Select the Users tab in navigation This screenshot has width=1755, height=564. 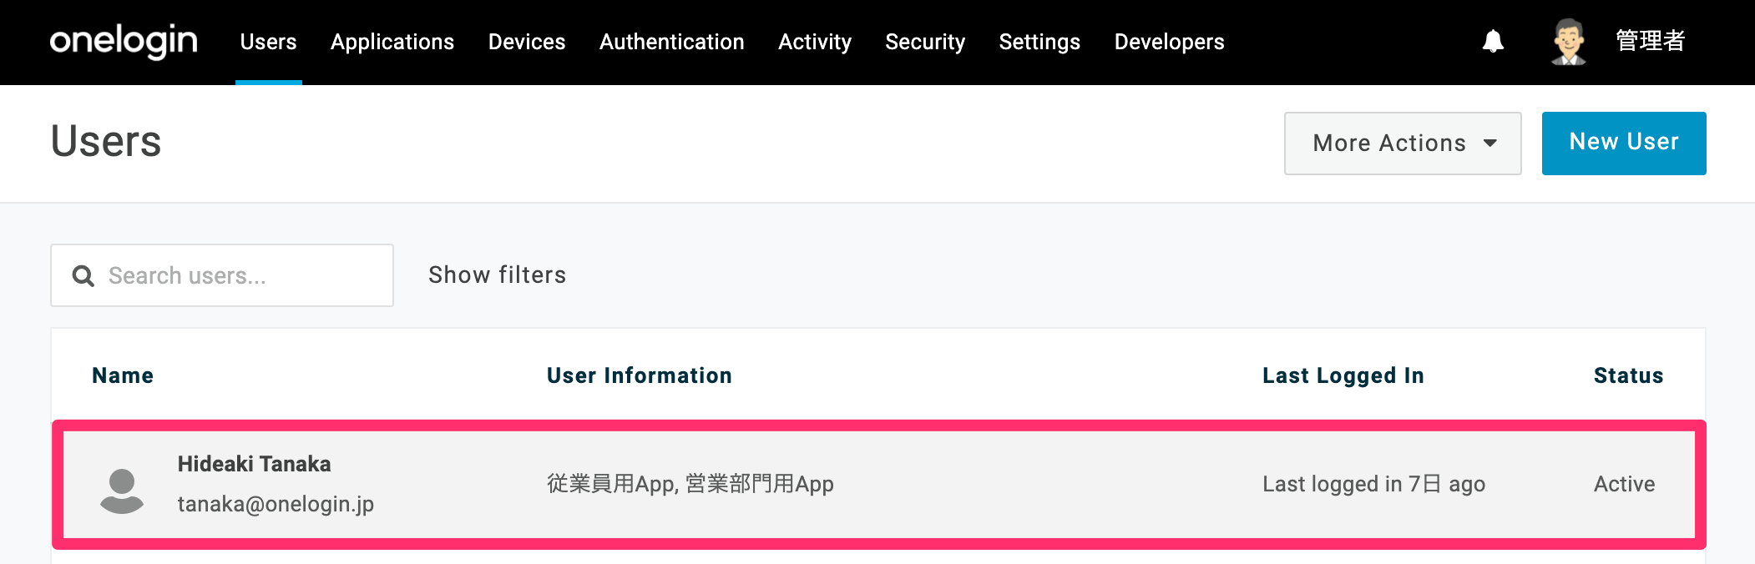point(268,42)
